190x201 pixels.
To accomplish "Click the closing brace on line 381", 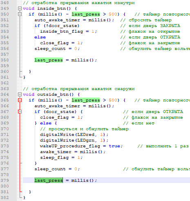I will pyautogui.click(x=30, y=192).
